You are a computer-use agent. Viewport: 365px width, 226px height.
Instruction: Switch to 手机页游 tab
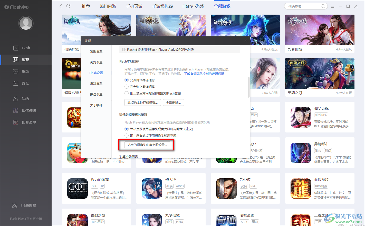click(134, 6)
